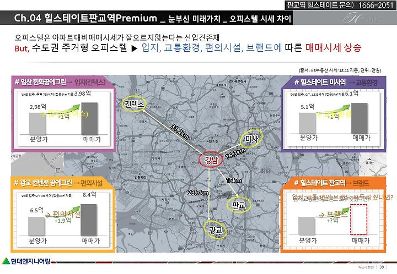Select the red-circled 강남 map marker
397x274 pixels.
(211, 160)
